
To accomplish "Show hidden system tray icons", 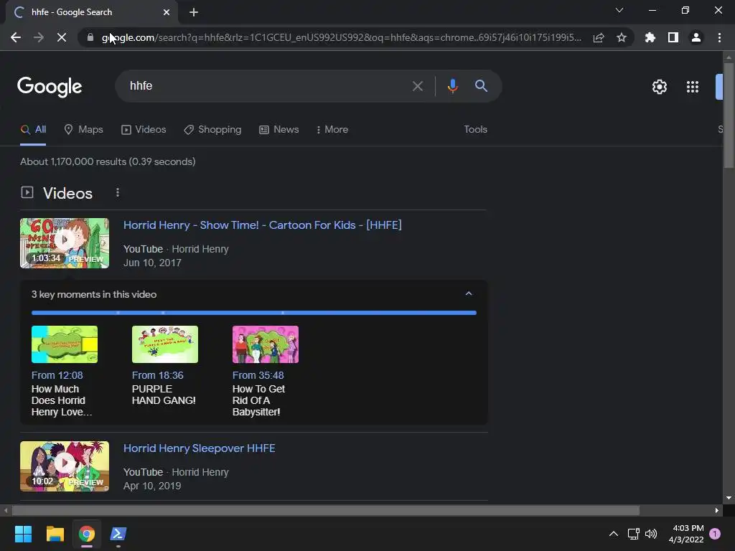I will pos(613,534).
